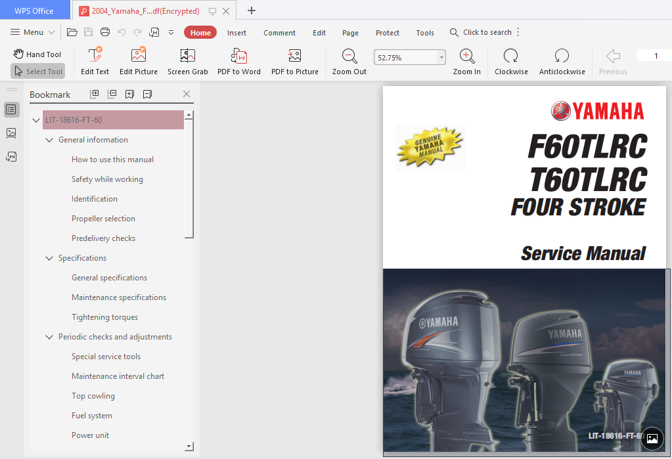The image size is (672, 459).
Task: Click the Save disk icon
Action: point(88,32)
